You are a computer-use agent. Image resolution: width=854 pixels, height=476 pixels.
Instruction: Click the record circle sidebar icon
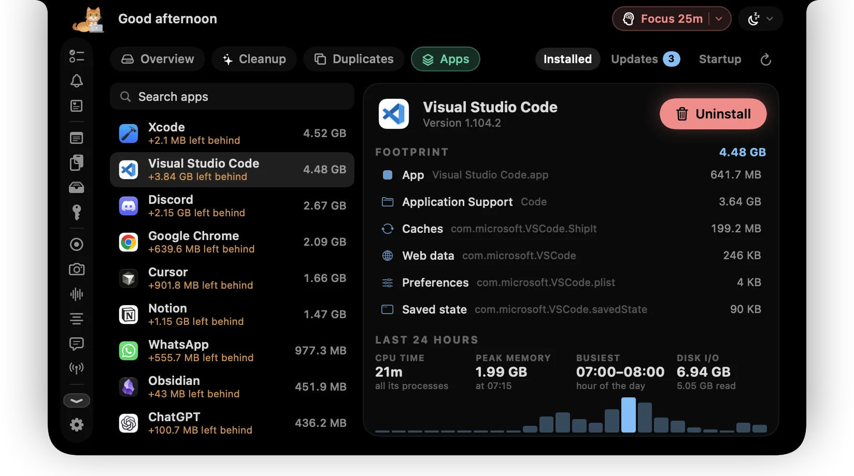[x=77, y=244]
